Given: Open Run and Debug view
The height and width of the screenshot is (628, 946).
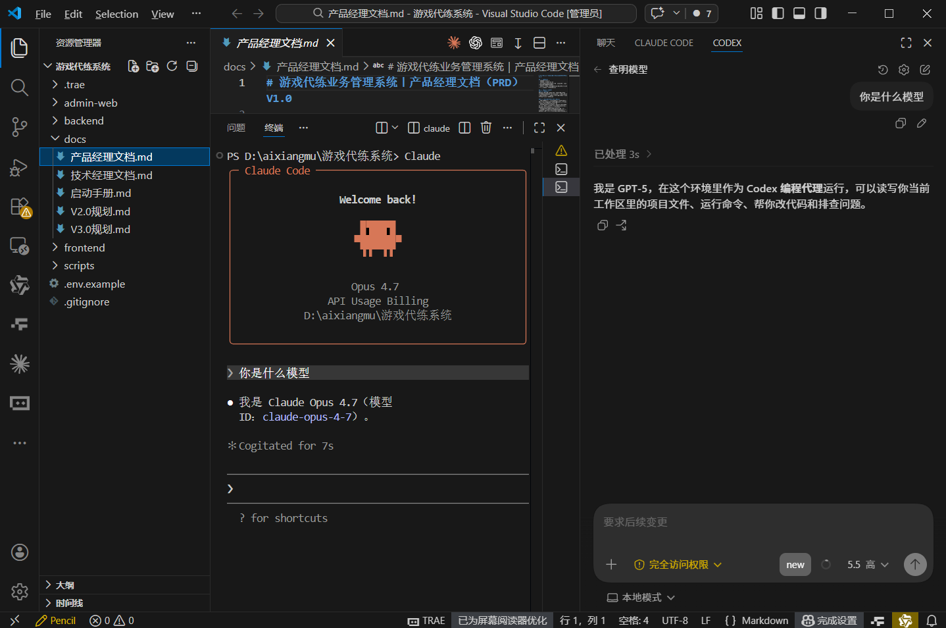Looking at the screenshot, I should 20,167.
